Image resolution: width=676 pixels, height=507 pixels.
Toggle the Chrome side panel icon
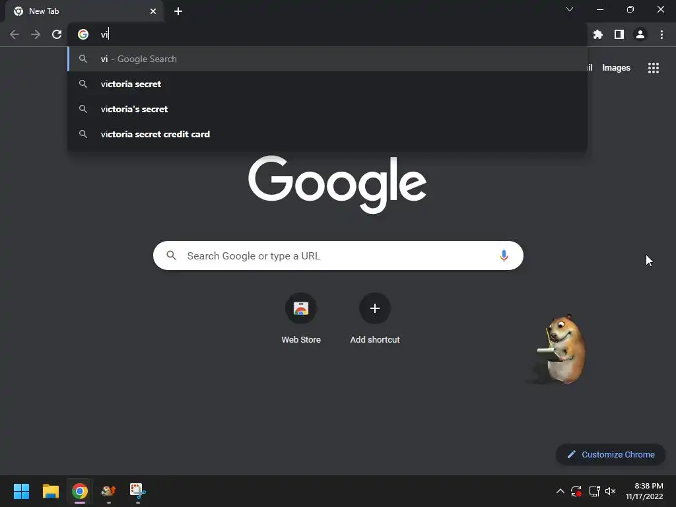[x=619, y=34]
